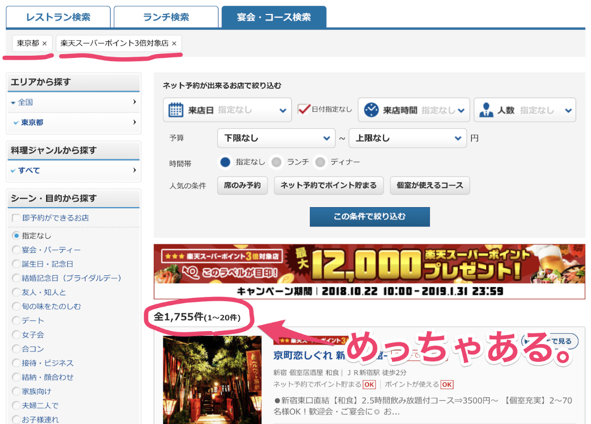Screen dimensions: 591x424
Task: Click the calendar icon for 来店日
Action: (176, 110)
